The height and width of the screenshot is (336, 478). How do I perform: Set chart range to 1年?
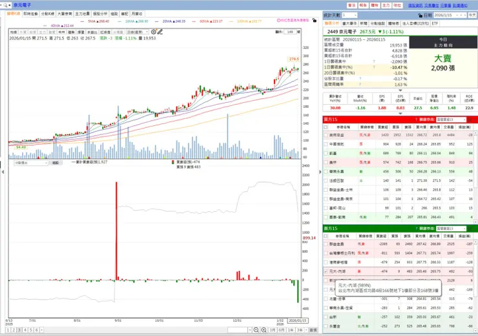291,330
